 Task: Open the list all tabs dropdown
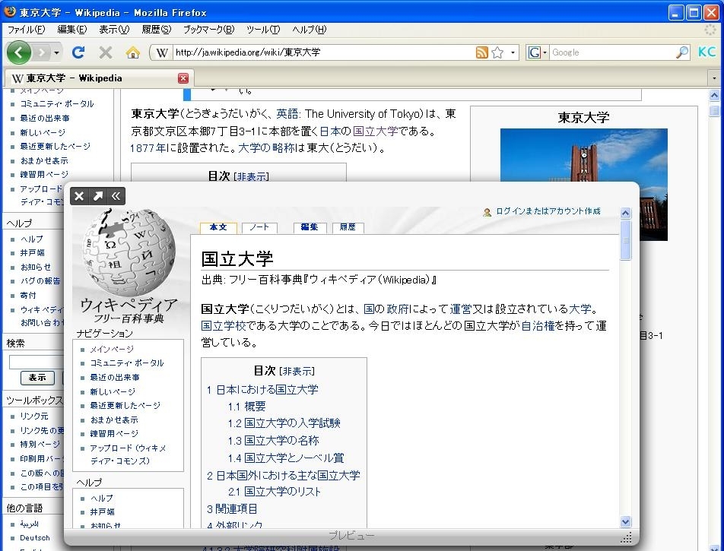pyautogui.click(x=714, y=78)
